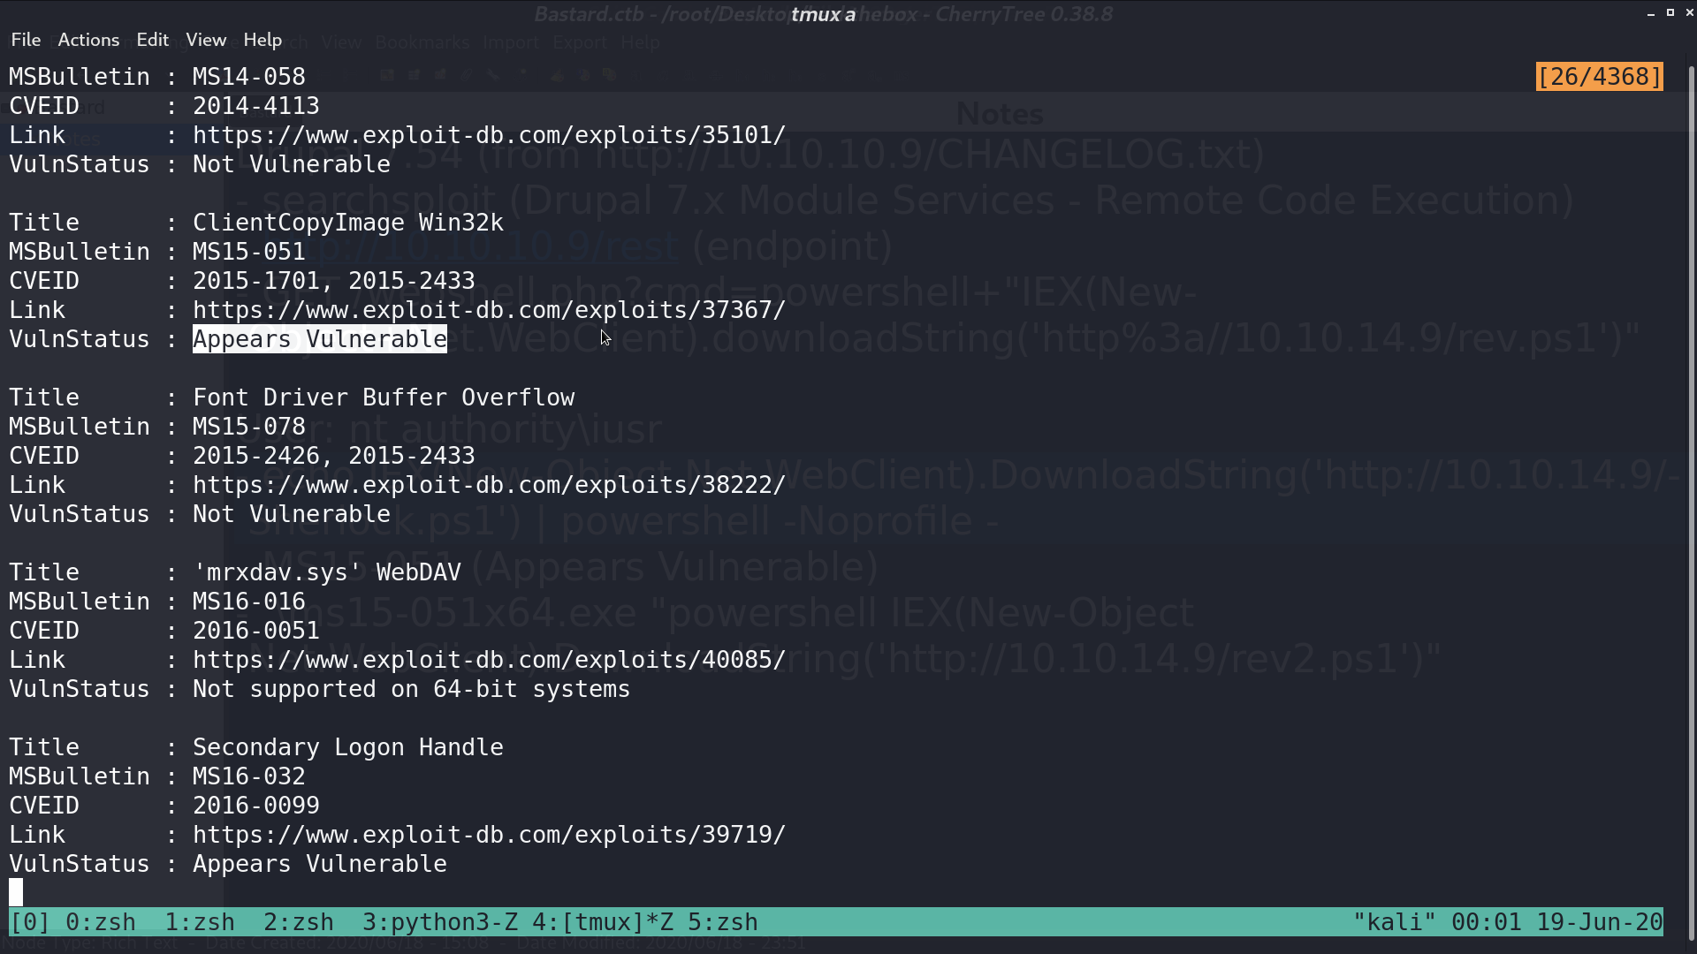
Task: Click the MS16-016 bulletin value
Action: (249, 602)
